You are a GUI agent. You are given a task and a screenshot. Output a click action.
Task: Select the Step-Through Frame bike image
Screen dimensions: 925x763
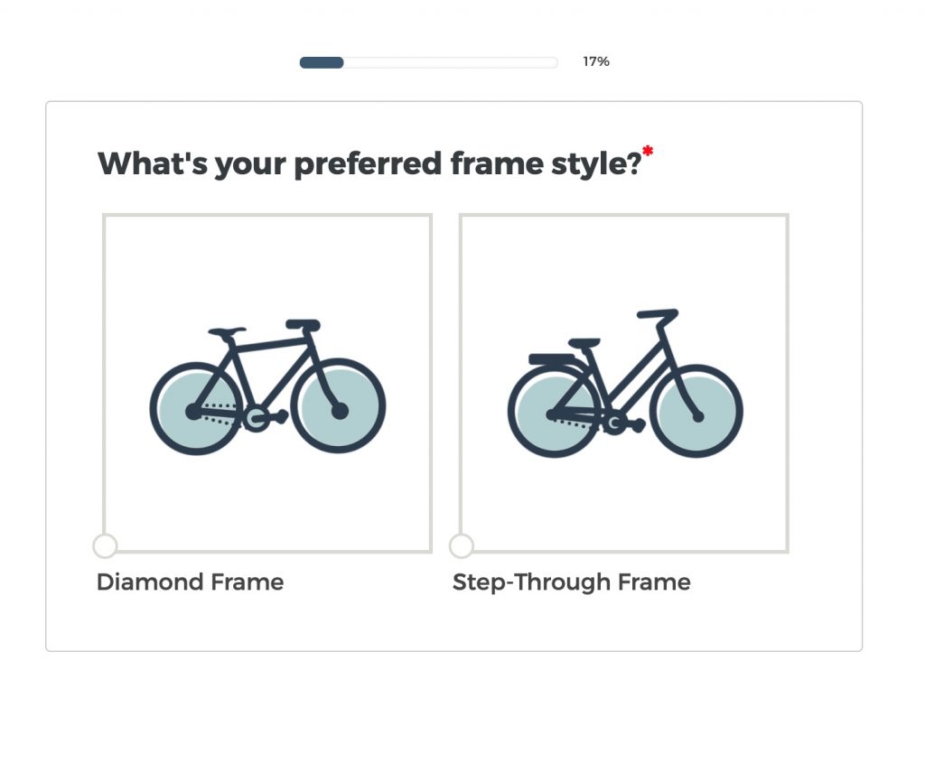[623, 383]
